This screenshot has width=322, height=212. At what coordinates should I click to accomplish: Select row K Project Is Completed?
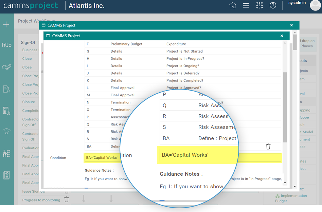[183, 81]
